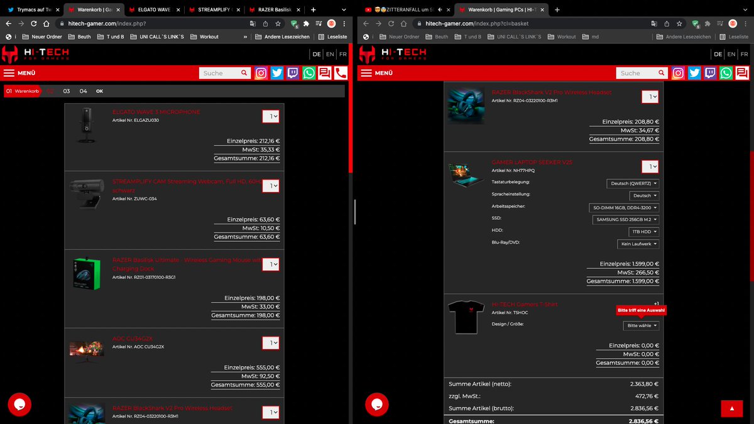Click ELGATO WAVE 3 MICROPHONE product link

(156, 112)
